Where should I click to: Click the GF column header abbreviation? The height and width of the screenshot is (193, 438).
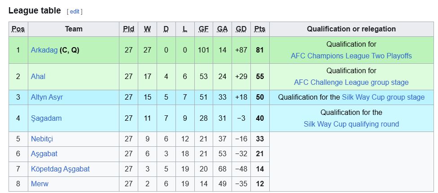click(204, 29)
